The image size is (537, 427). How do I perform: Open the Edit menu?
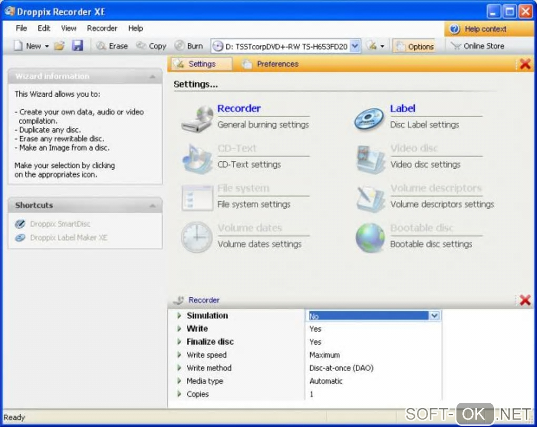[x=44, y=28]
